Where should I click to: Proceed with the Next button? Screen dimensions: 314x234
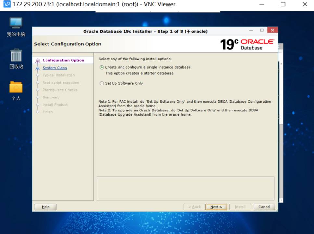pos(216,207)
